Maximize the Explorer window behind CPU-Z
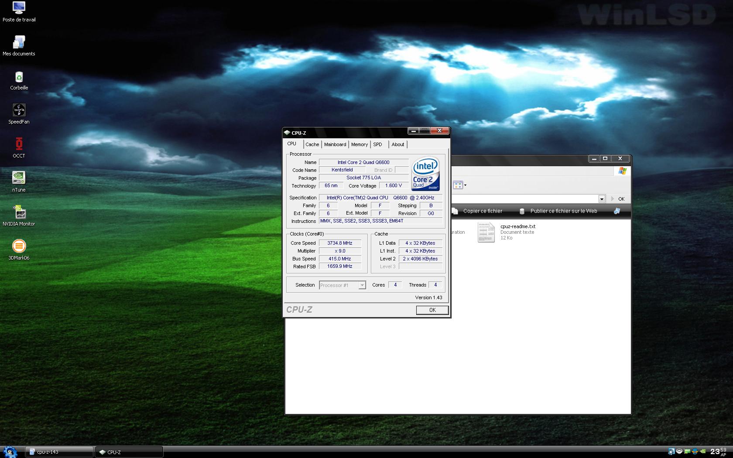 pyautogui.click(x=605, y=158)
